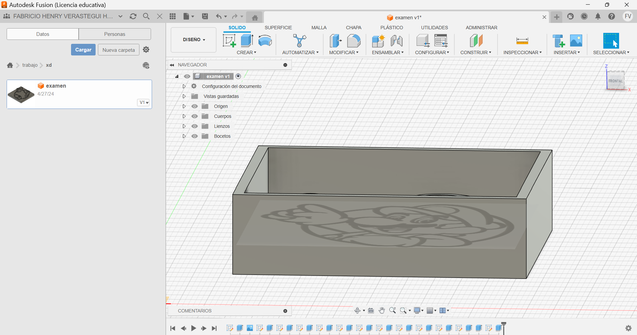Image resolution: width=637 pixels, height=335 pixels.
Task: Expand the Origen node
Action: (x=184, y=106)
